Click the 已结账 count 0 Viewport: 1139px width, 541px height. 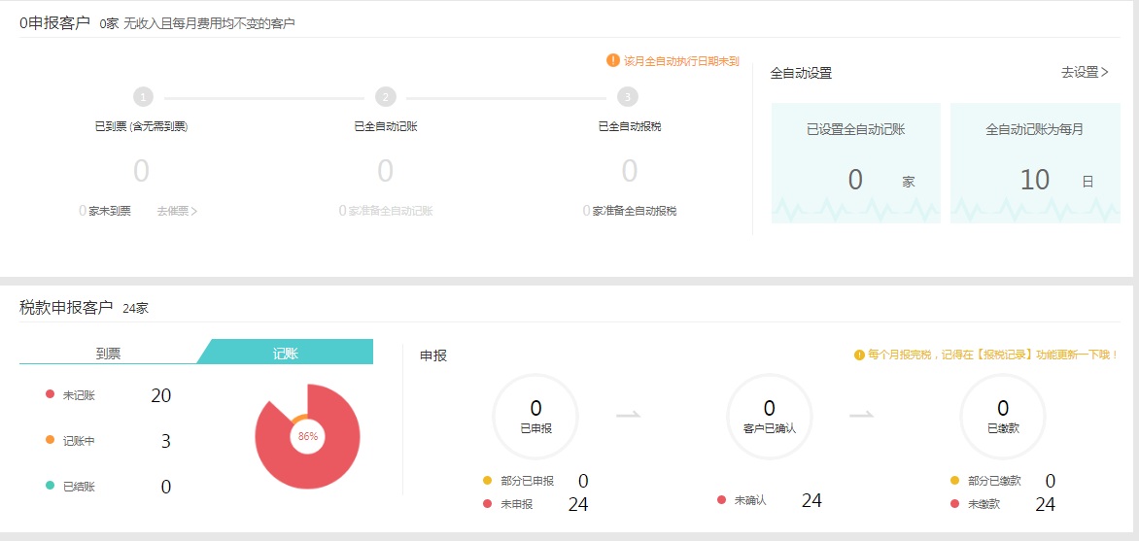point(165,487)
